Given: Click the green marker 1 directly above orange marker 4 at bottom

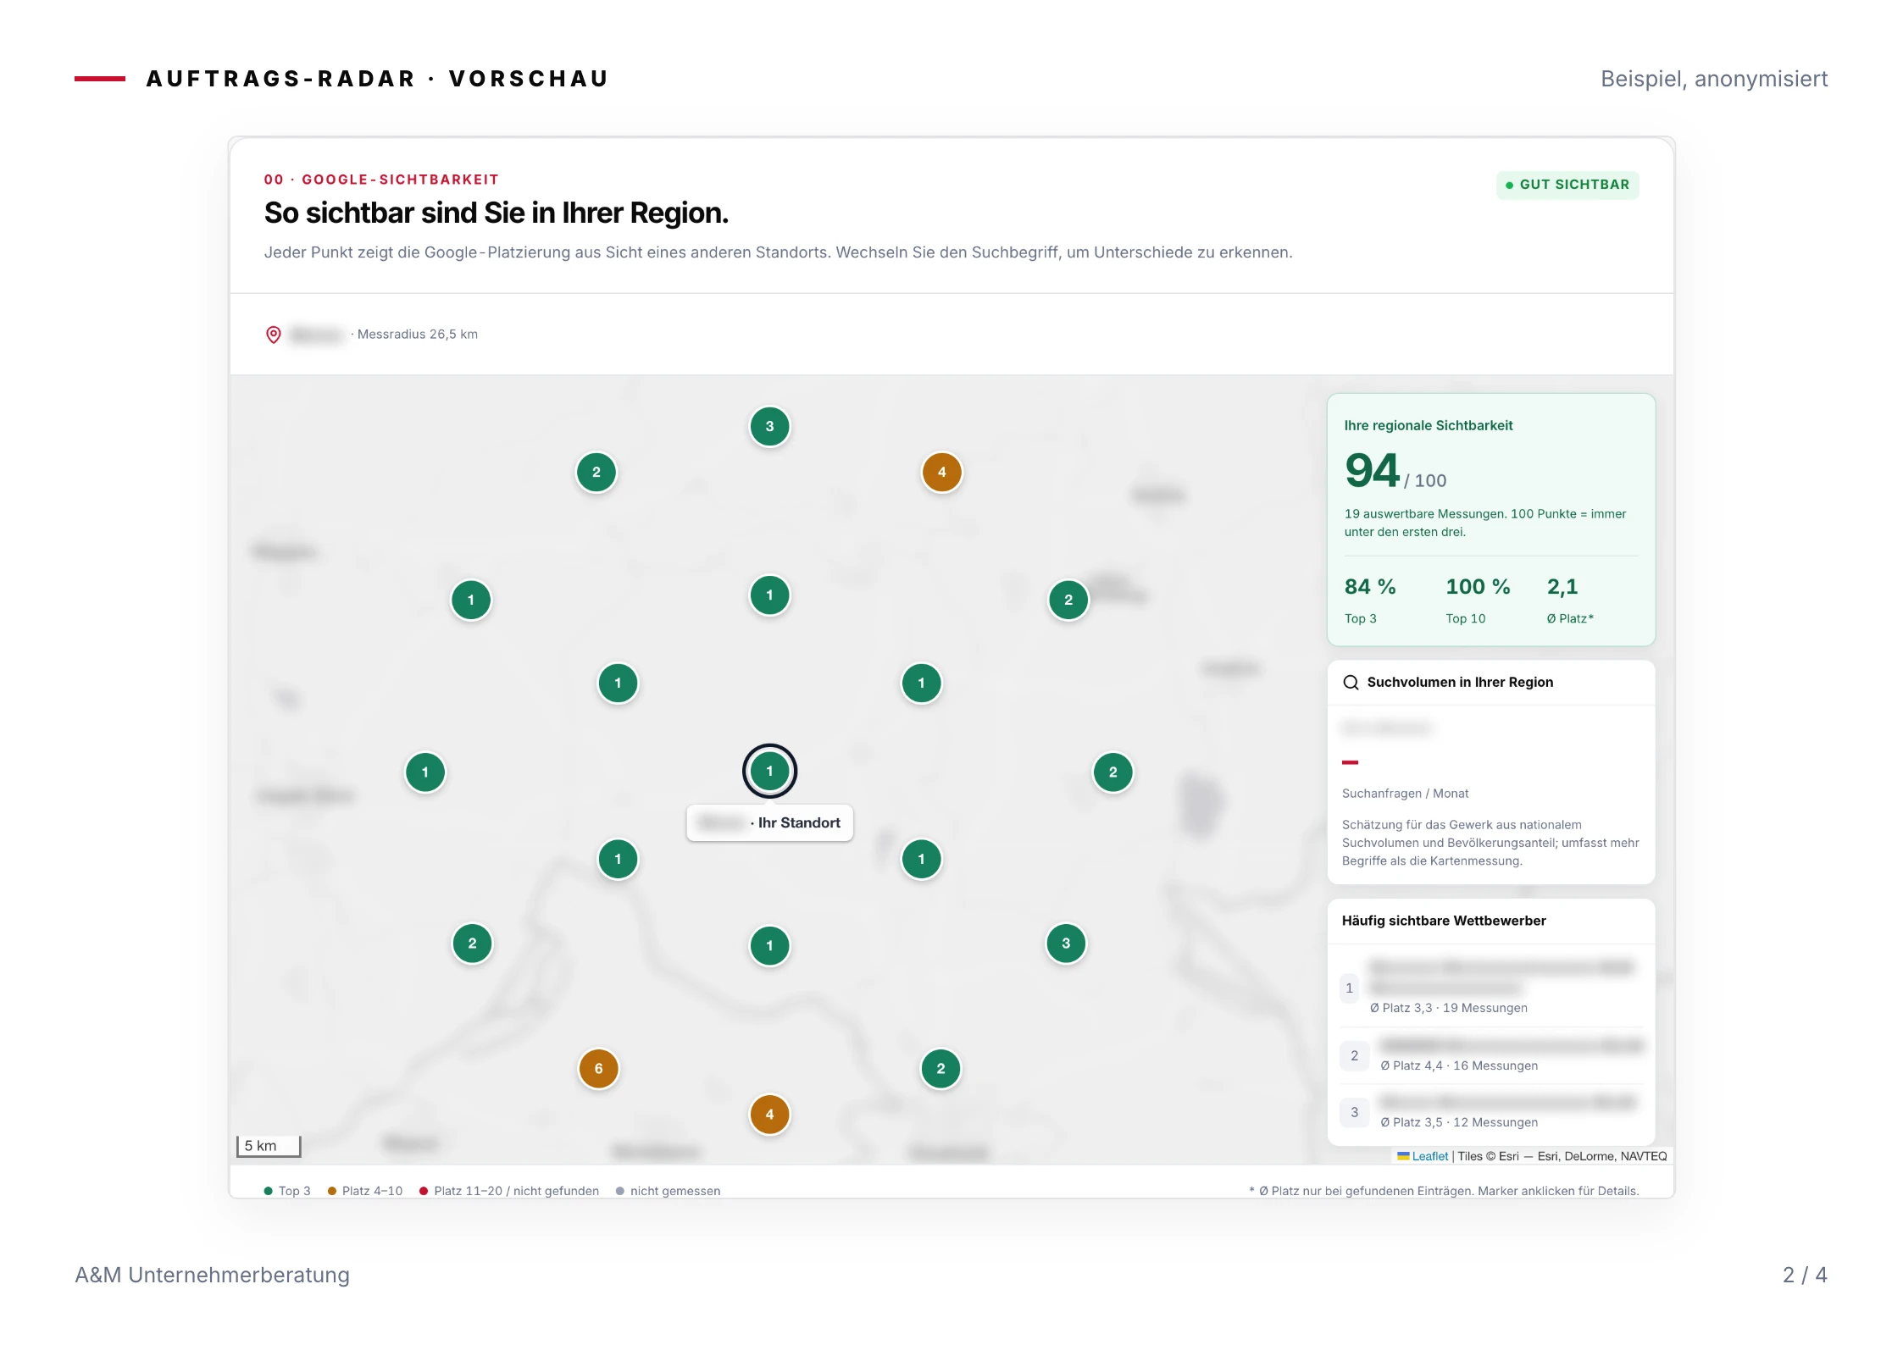Looking at the screenshot, I should tap(769, 945).
